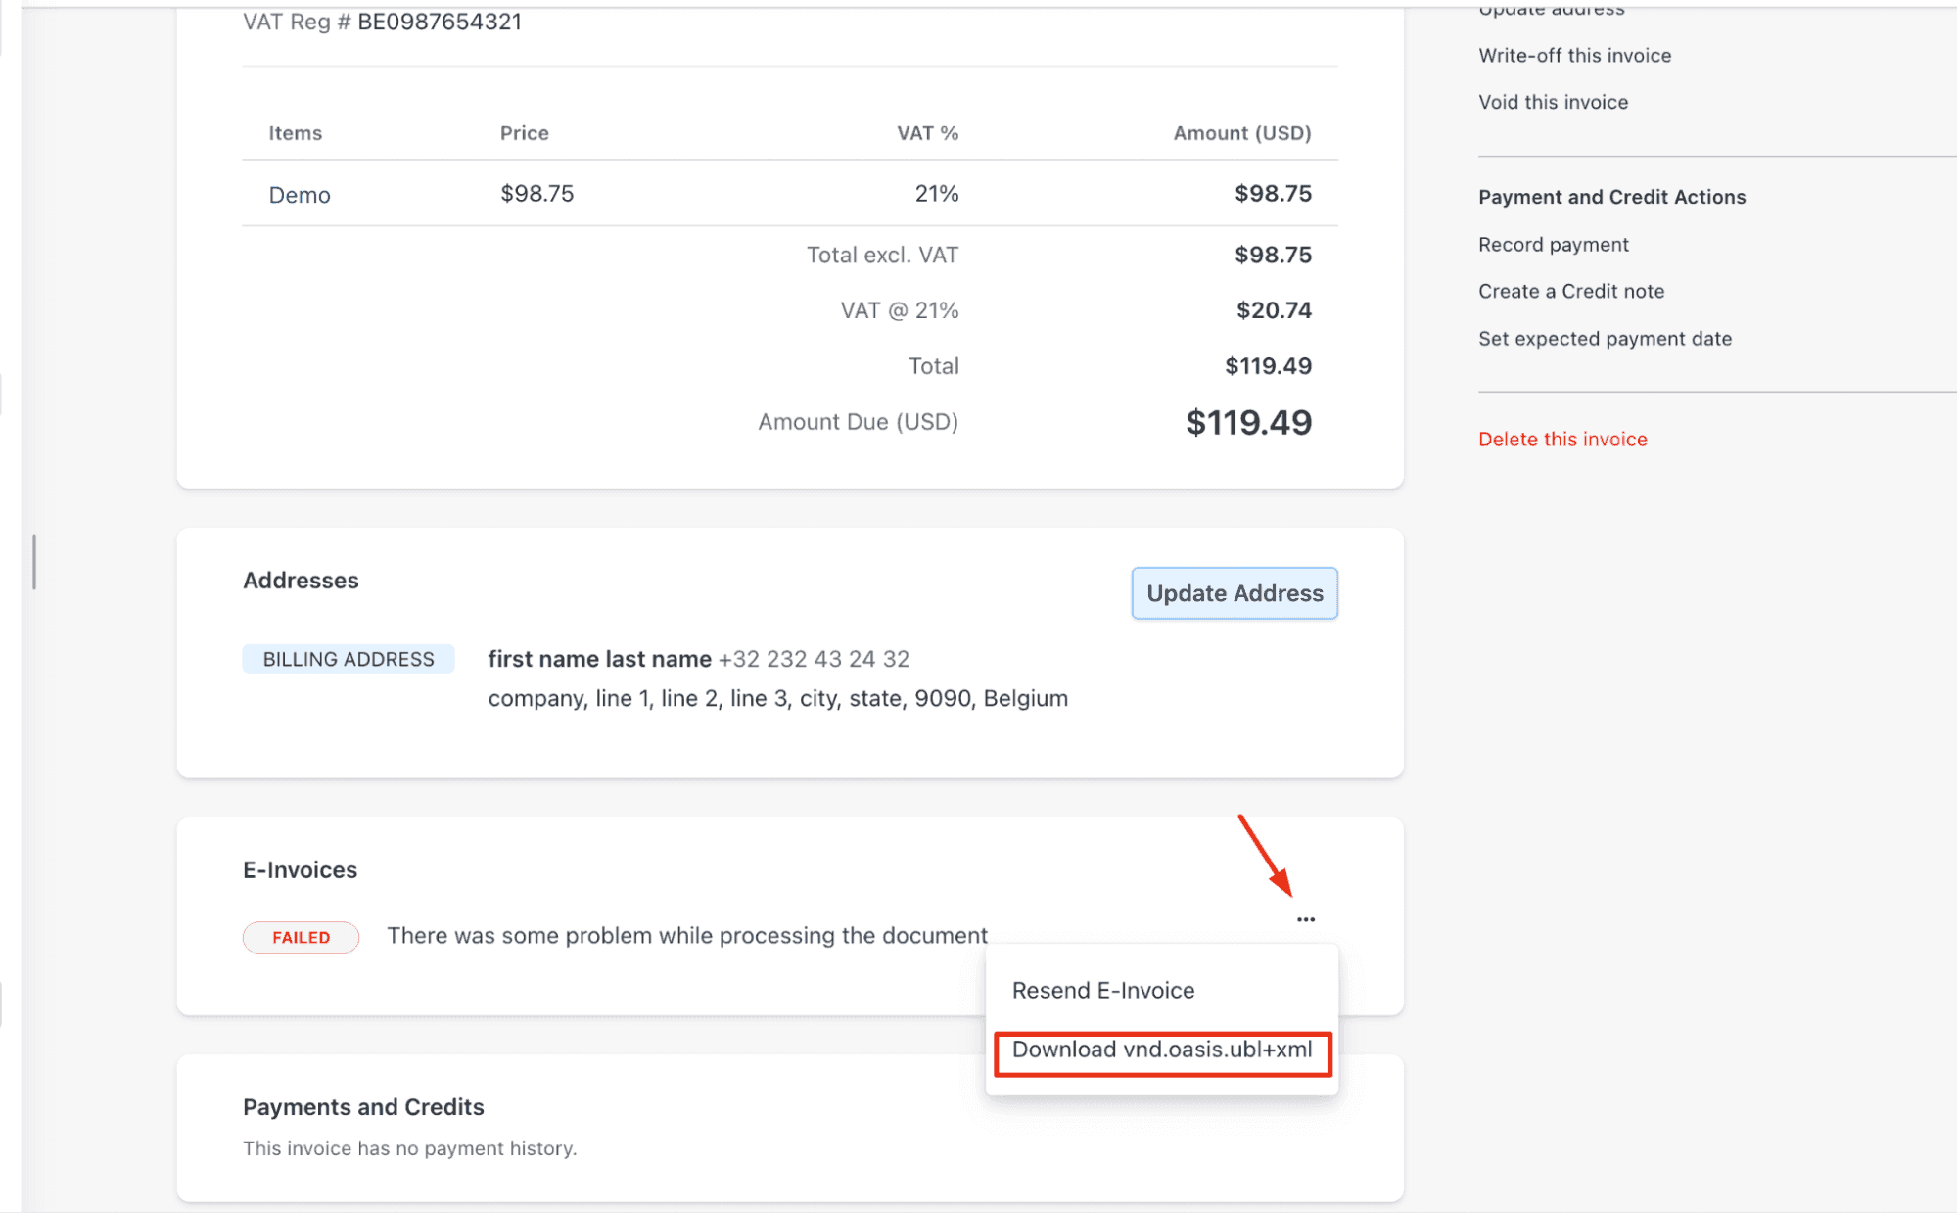Open Record payment action
The height and width of the screenshot is (1213, 1957).
point(1553,245)
